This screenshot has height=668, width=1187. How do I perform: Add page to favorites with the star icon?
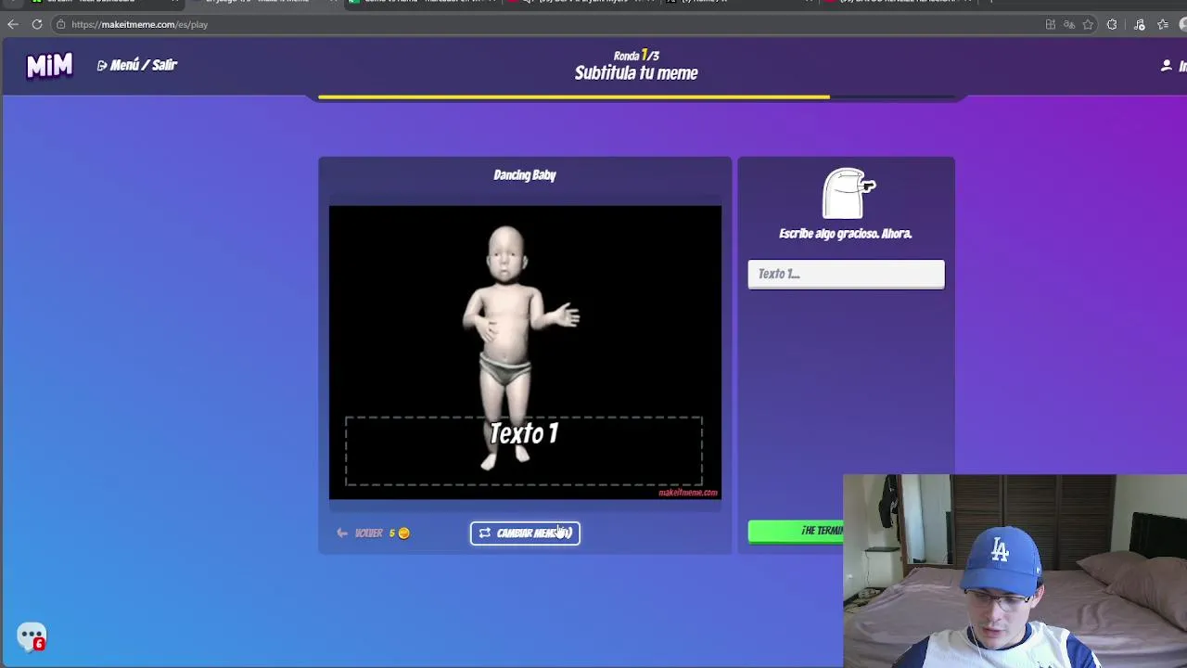pyautogui.click(x=1088, y=24)
